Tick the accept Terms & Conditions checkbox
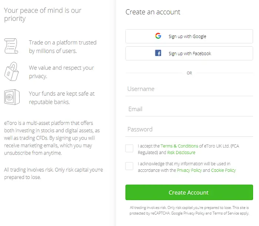Viewport: 259px width, 226px height. (x=129, y=149)
